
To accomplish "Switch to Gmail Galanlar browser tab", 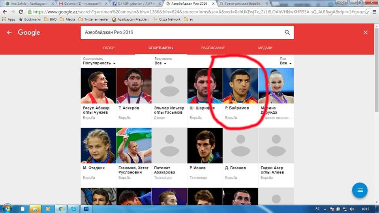I will tap(83, 4).
